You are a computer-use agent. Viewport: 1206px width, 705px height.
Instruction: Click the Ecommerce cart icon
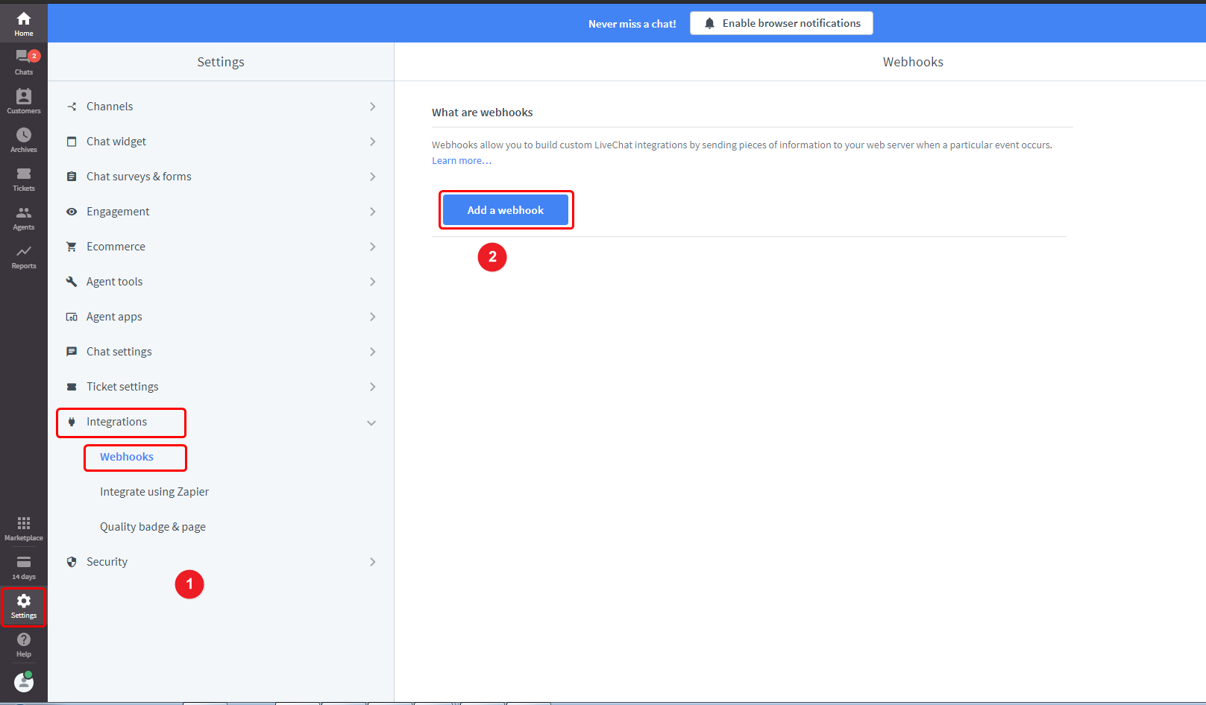click(72, 247)
